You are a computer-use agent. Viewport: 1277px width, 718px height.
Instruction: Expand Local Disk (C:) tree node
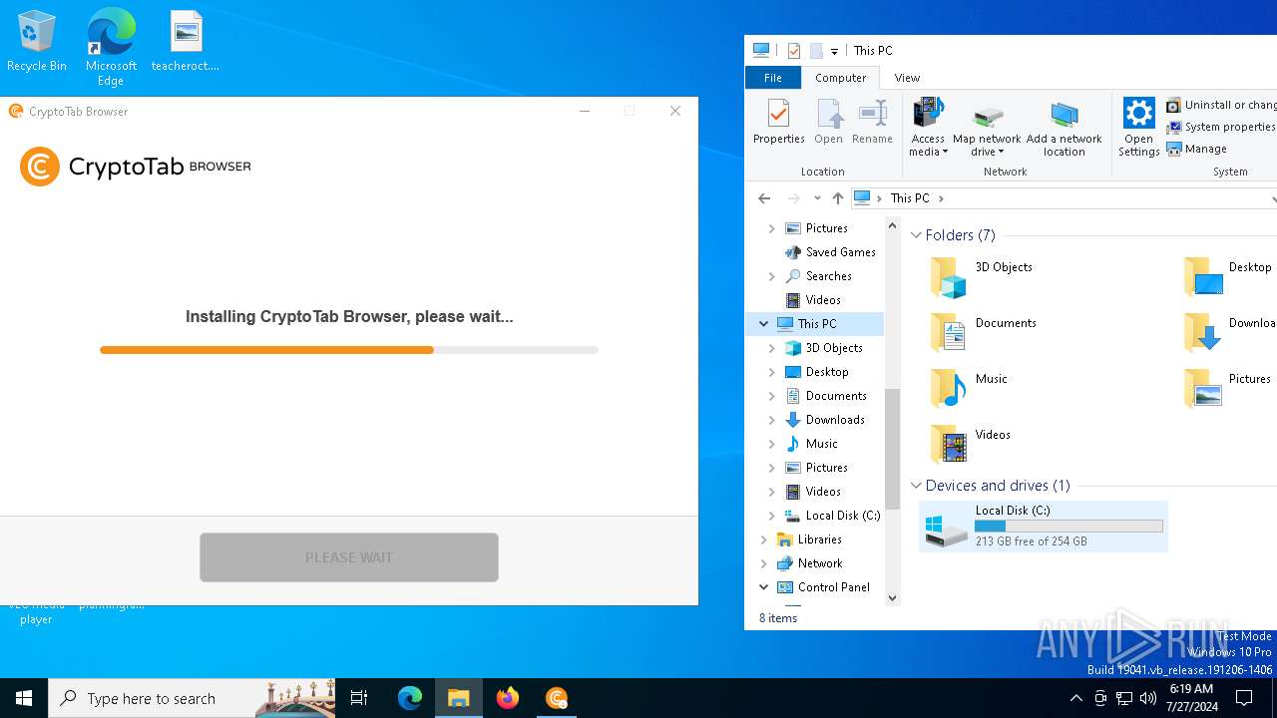click(x=772, y=516)
